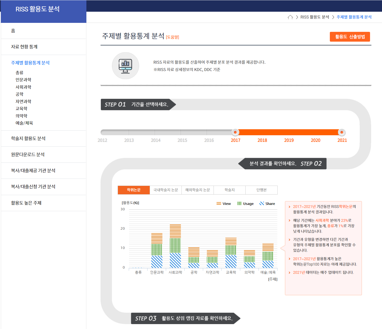
Task: Select year 2018 on the timeline
Action: [262, 140]
